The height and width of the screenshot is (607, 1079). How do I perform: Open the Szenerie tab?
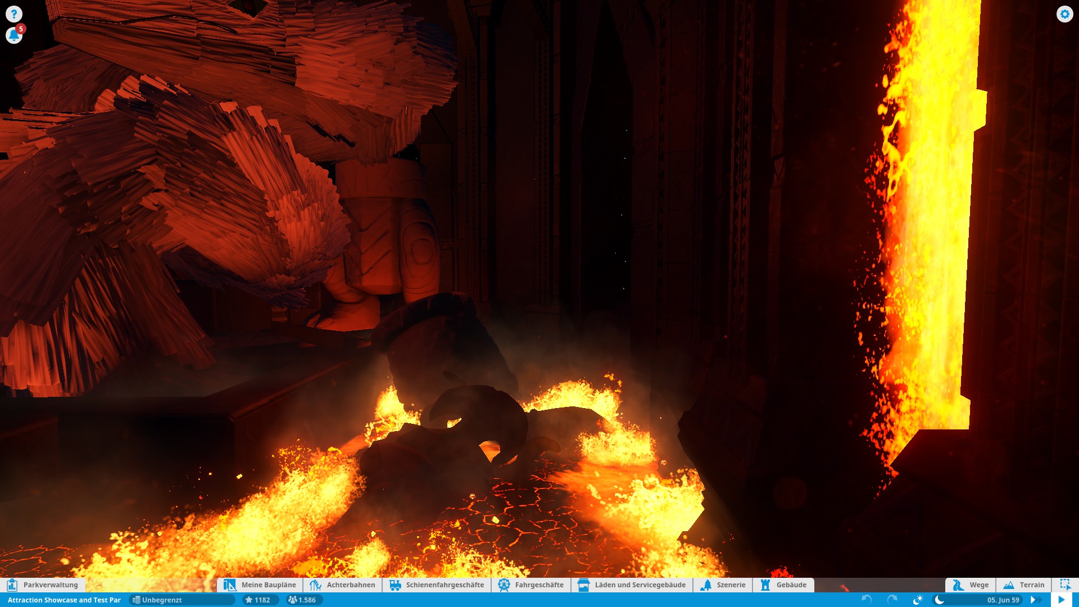pyautogui.click(x=723, y=585)
